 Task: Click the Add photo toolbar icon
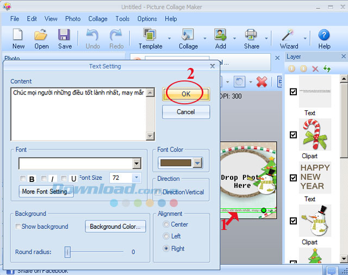[x=220, y=35]
